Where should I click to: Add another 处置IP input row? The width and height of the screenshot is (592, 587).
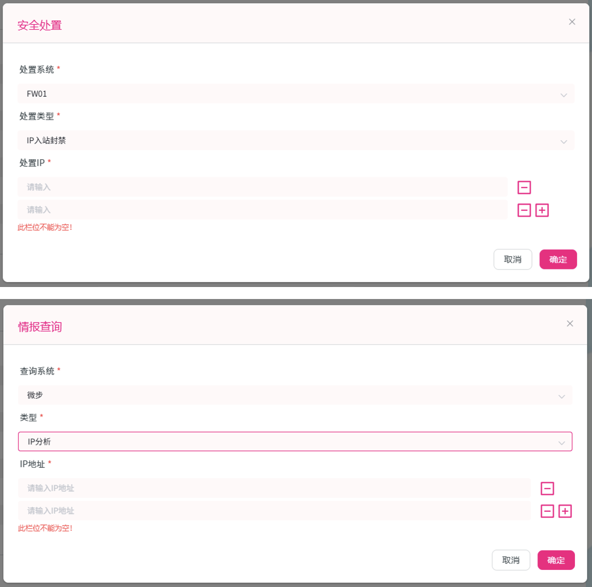coord(542,210)
